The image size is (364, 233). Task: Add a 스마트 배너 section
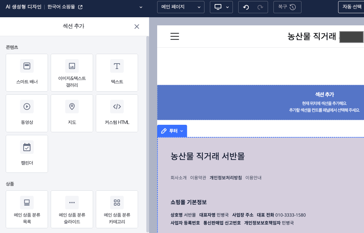point(27,72)
